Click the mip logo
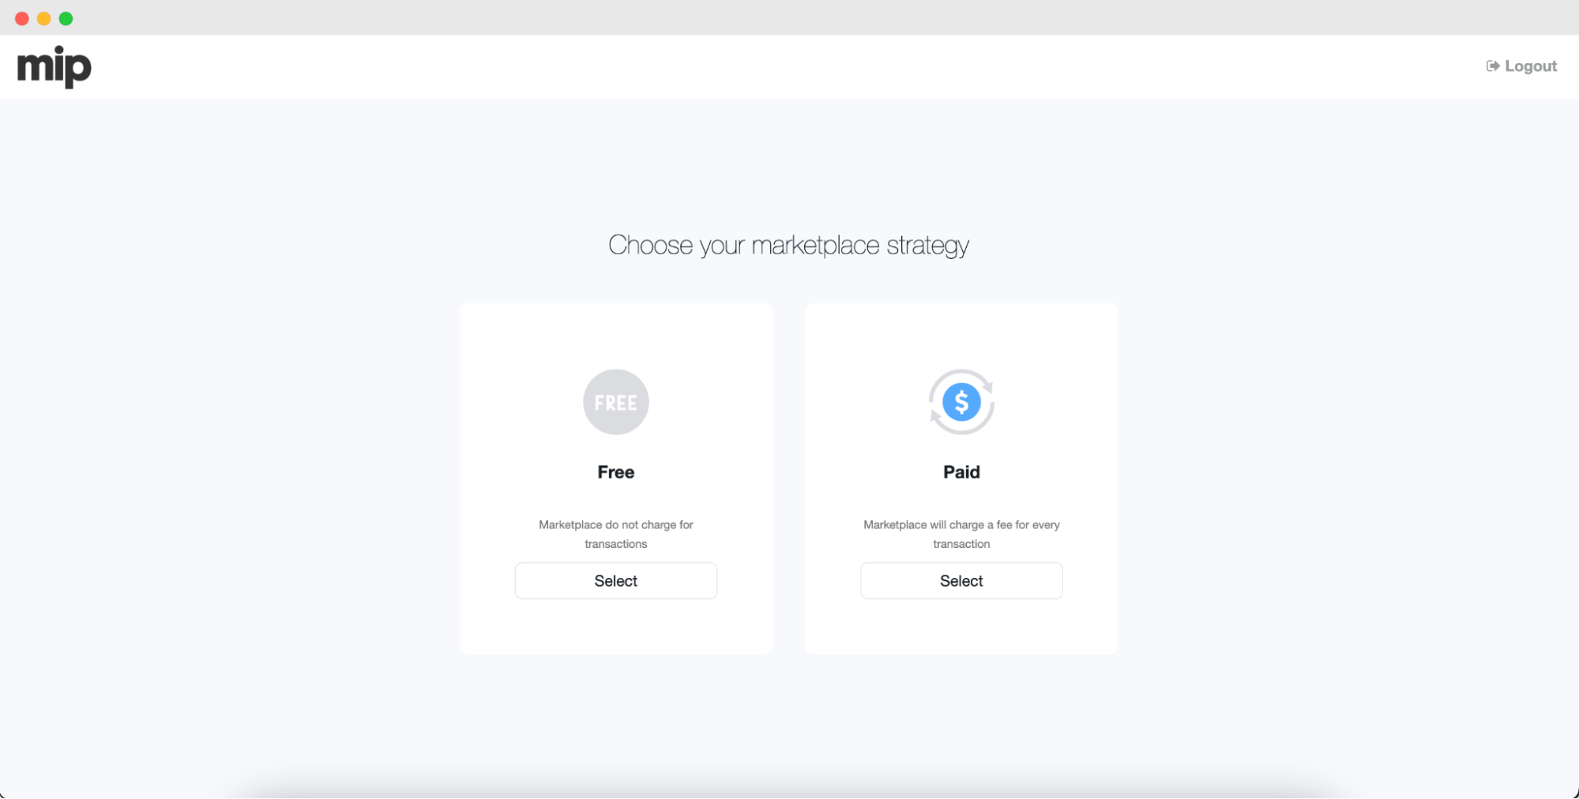Image resolution: width=1579 pixels, height=799 pixels. pos(55,67)
